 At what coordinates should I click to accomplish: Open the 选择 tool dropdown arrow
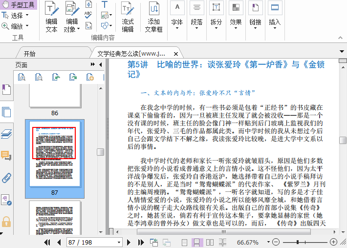click(x=27, y=15)
